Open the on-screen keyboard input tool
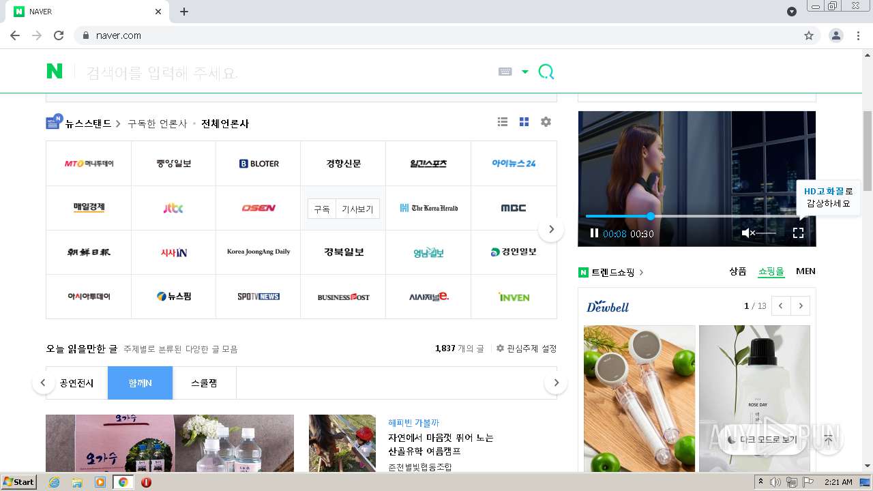Image resolution: width=873 pixels, height=491 pixels. (505, 72)
